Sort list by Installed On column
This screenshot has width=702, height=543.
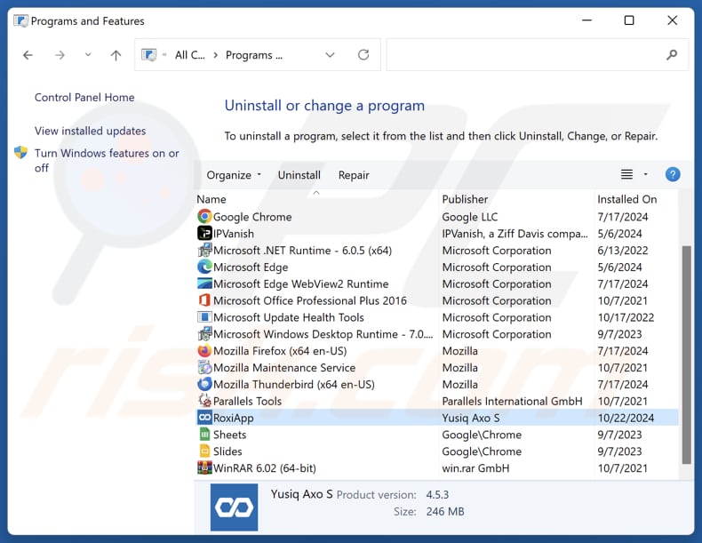(x=627, y=199)
